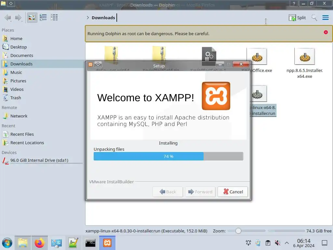Viewport: 333px width, 250px height.
Task: Switch Dolphin to Icons view mode
Action: point(32,18)
